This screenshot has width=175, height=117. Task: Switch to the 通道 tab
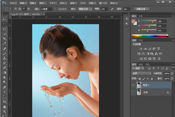141,64
